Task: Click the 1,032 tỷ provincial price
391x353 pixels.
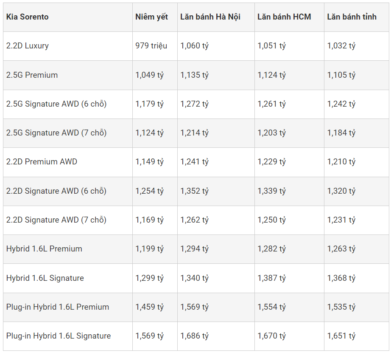Action: point(341,46)
